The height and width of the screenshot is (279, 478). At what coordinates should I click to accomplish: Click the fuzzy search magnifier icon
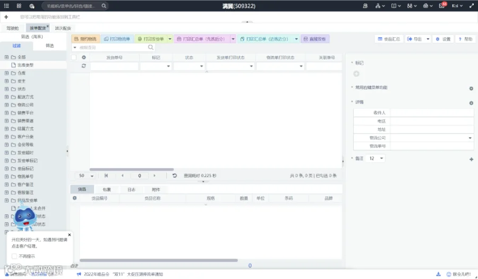pos(151,47)
